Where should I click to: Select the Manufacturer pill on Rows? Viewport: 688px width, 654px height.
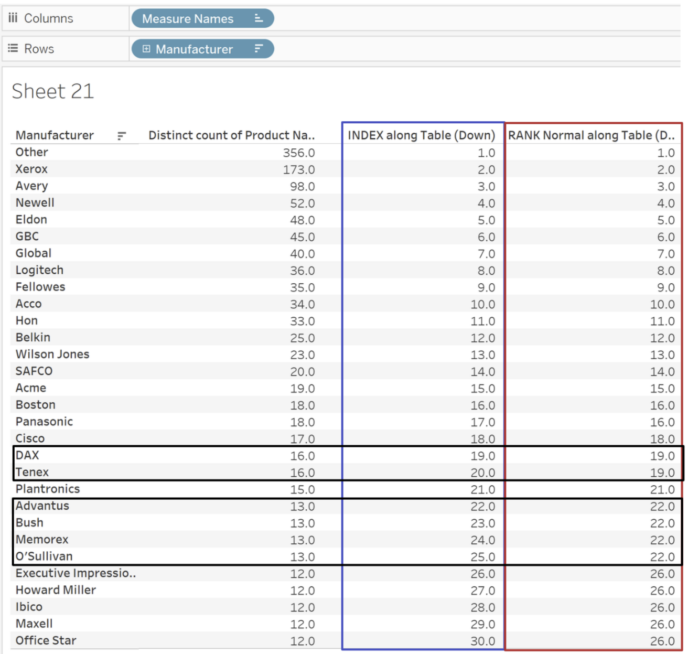coord(194,49)
